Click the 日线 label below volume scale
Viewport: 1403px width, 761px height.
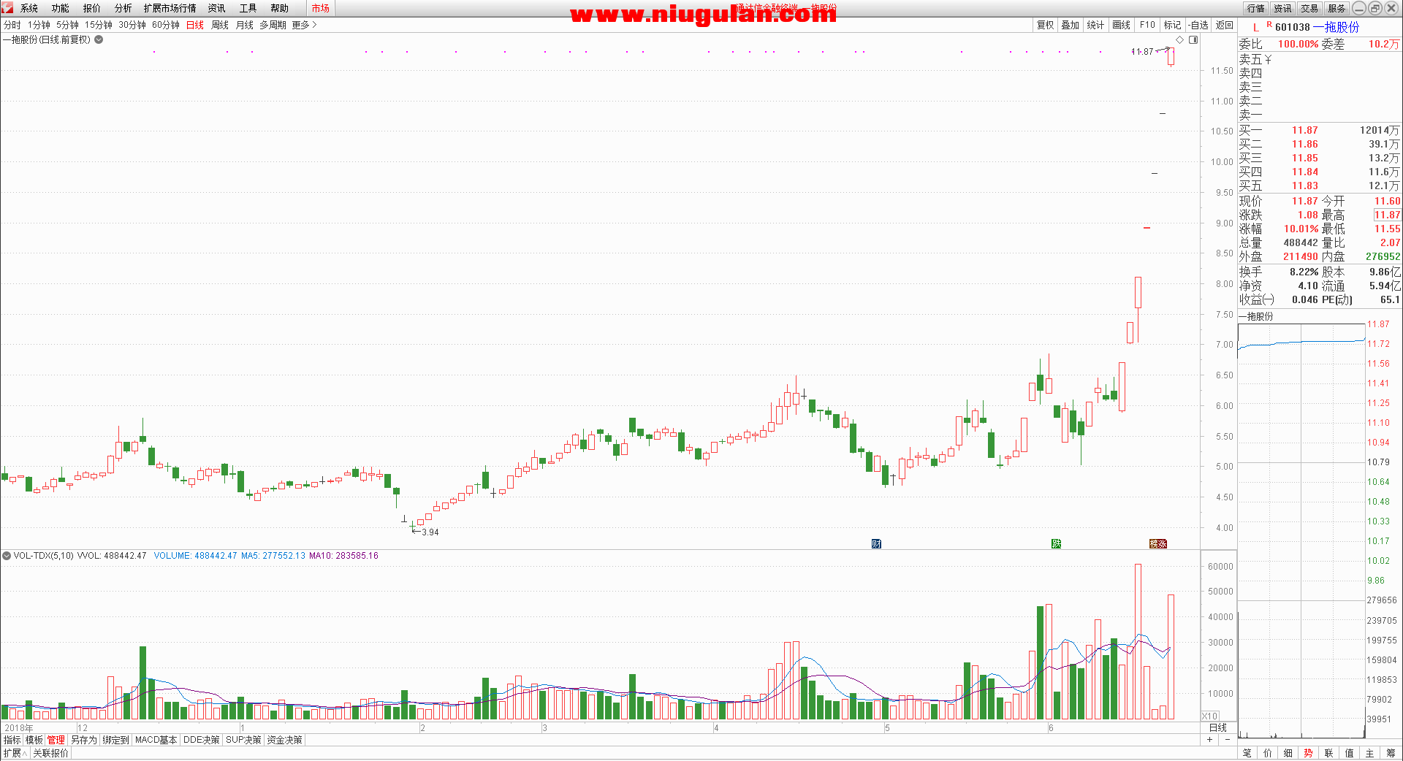click(x=1218, y=727)
